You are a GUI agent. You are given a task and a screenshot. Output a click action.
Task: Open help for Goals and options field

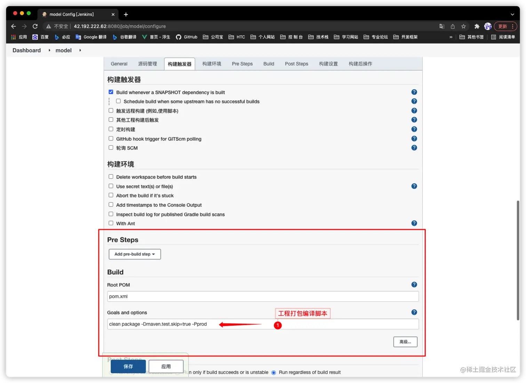[414, 312]
